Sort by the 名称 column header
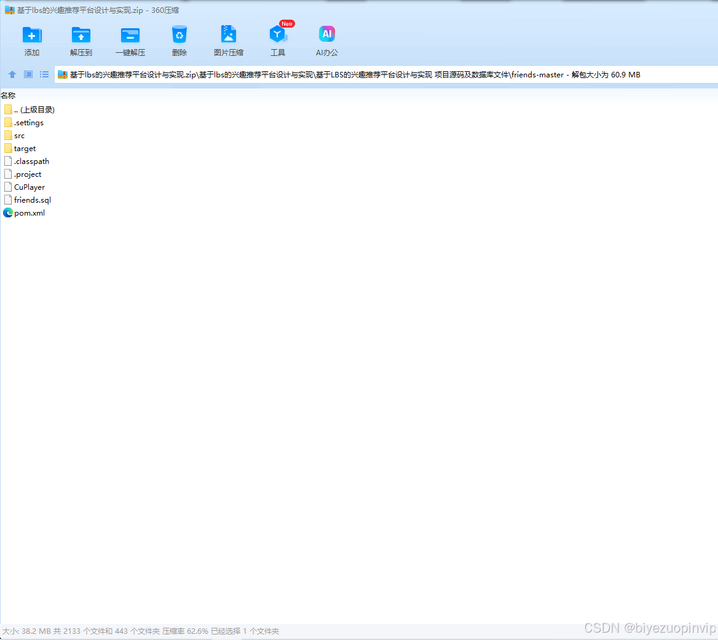 pyautogui.click(x=8, y=96)
